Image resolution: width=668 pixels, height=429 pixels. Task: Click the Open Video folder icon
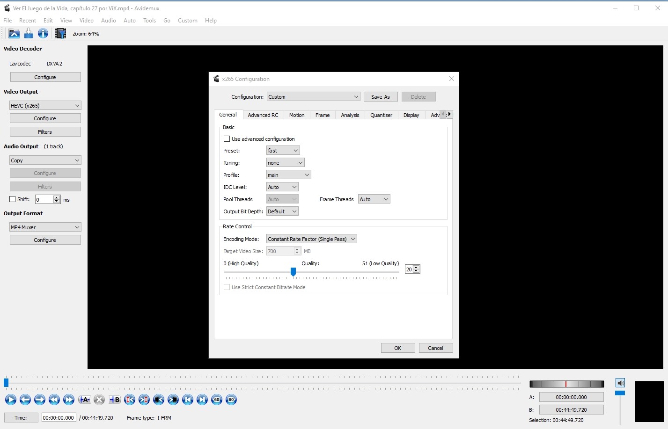click(14, 33)
